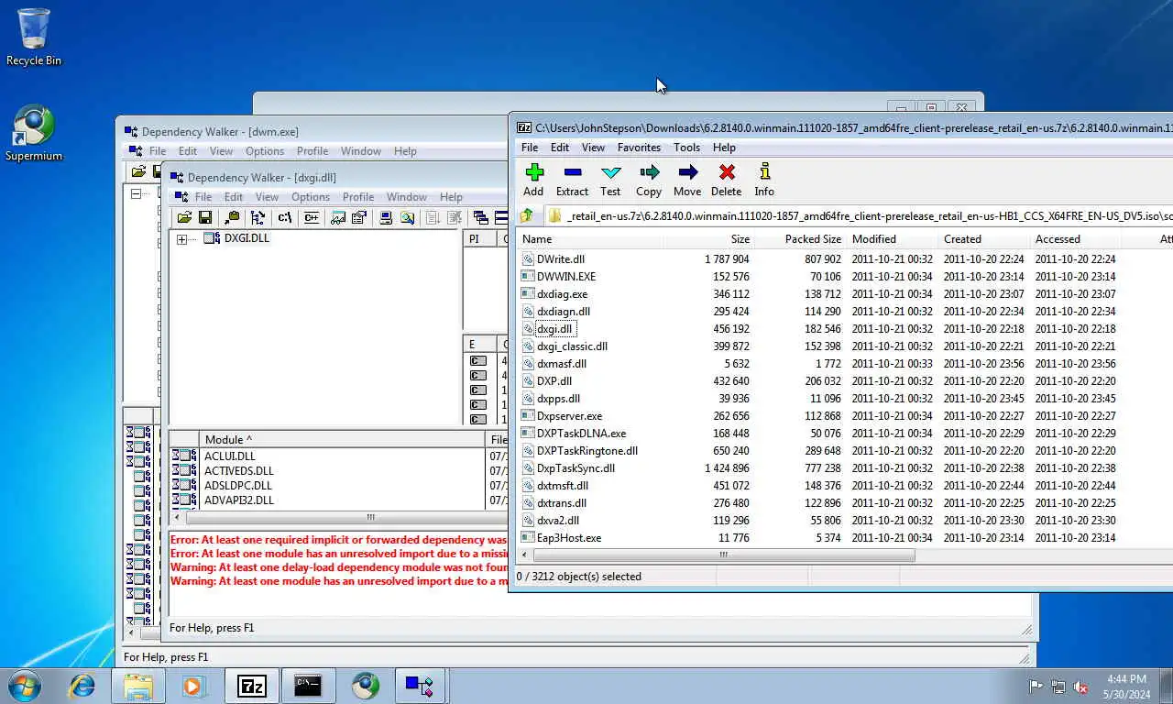Screen dimensions: 1173x704
Task: Open Favorites menu in 7-Zip
Action: click(x=639, y=147)
